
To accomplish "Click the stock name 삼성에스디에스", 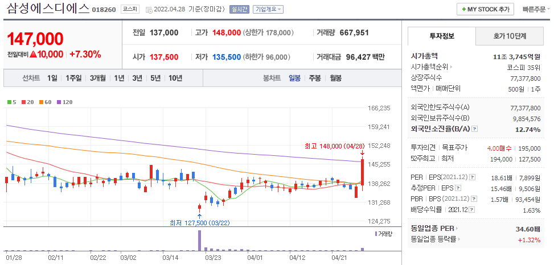I will (48, 9).
